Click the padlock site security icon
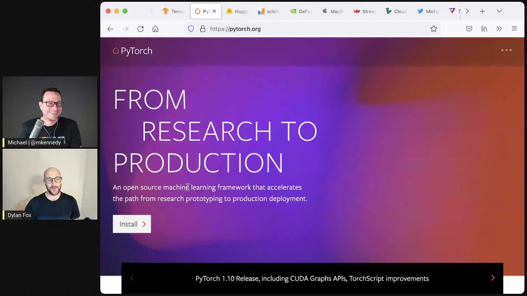Screen dimensions: 527x296 click(x=203, y=29)
